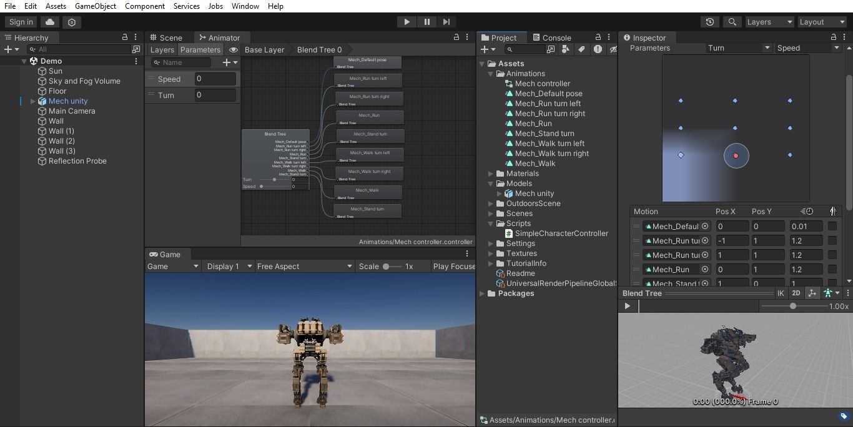Image resolution: width=853 pixels, height=427 pixels.
Task: Switch to Layers tab in Animator
Action: coord(162,49)
